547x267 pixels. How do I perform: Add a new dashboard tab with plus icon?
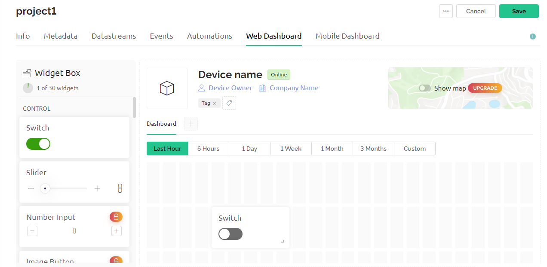(191, 124)
